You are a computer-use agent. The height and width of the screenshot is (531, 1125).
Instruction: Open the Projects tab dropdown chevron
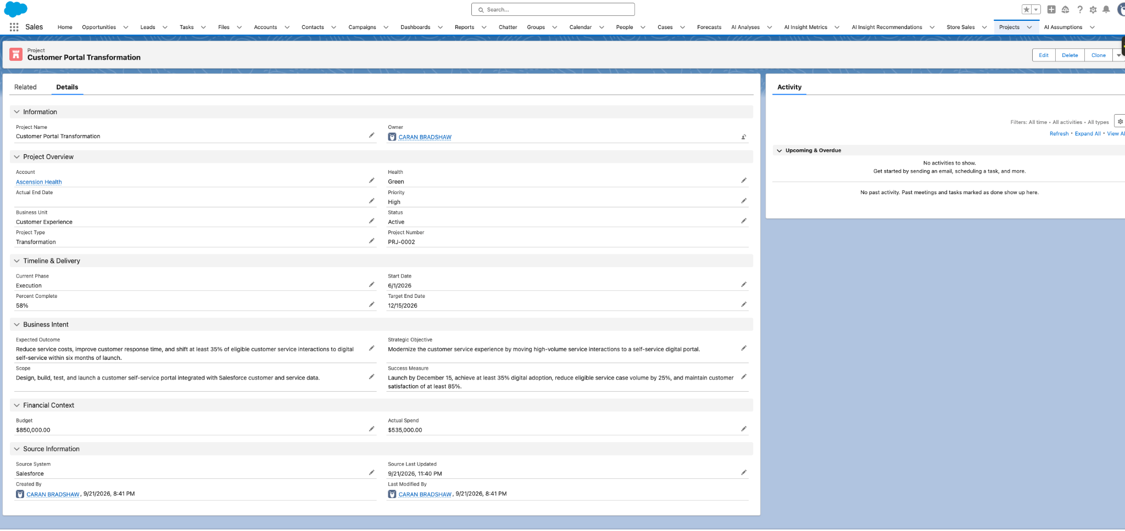click(1029, 27)
